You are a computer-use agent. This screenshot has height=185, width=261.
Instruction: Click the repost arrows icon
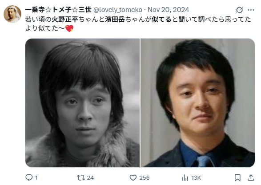click(x=81, y=178)
